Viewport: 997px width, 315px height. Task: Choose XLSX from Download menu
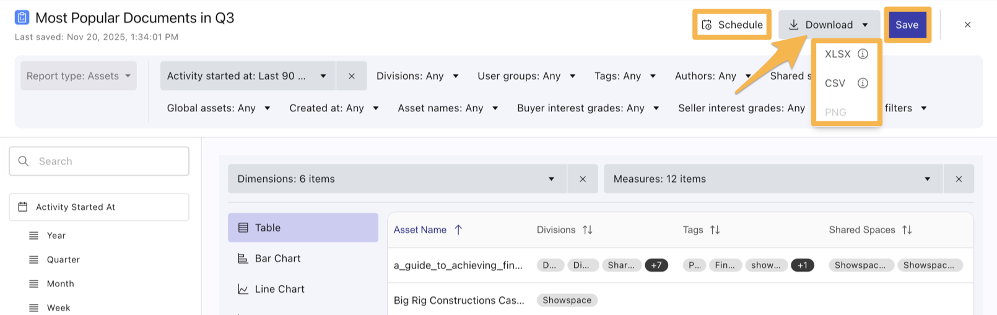pos(837,54)
